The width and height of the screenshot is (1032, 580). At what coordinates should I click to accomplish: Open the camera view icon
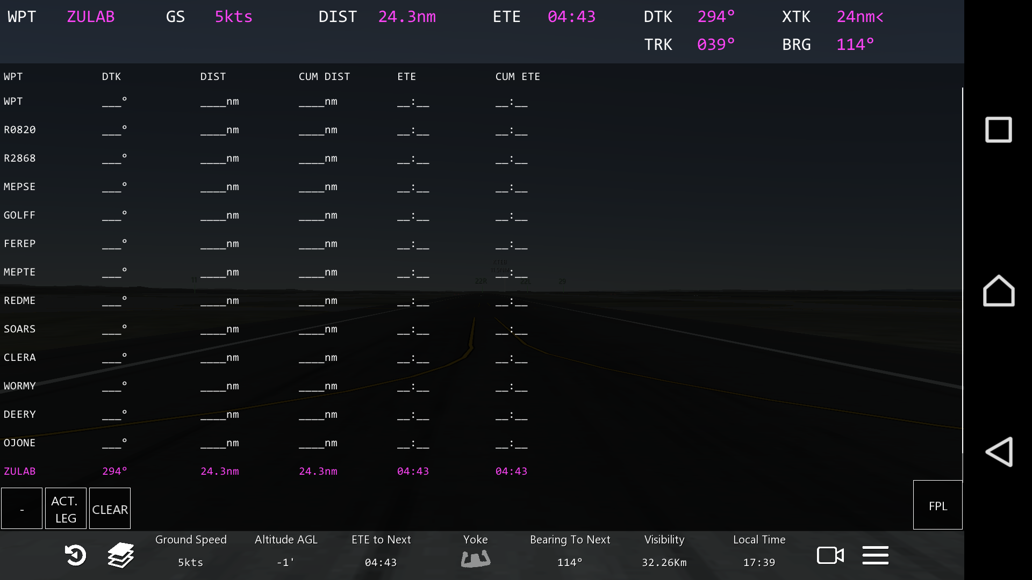pyautogui.click(x=830, y=555)
